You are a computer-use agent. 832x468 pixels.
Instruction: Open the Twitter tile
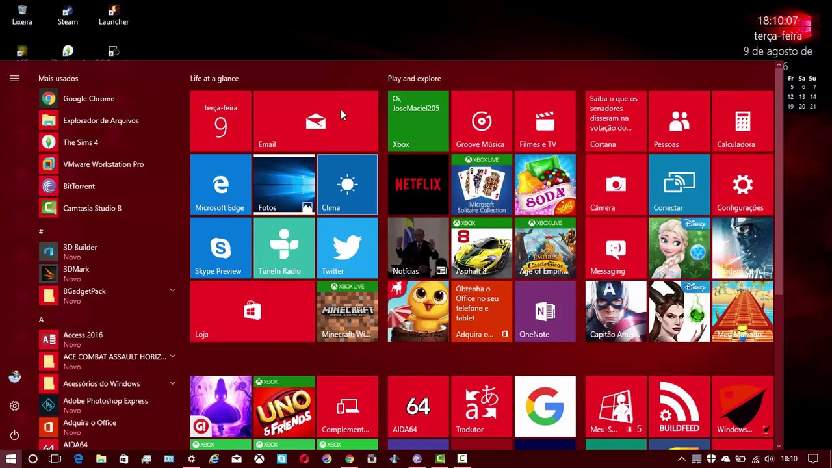347,248
